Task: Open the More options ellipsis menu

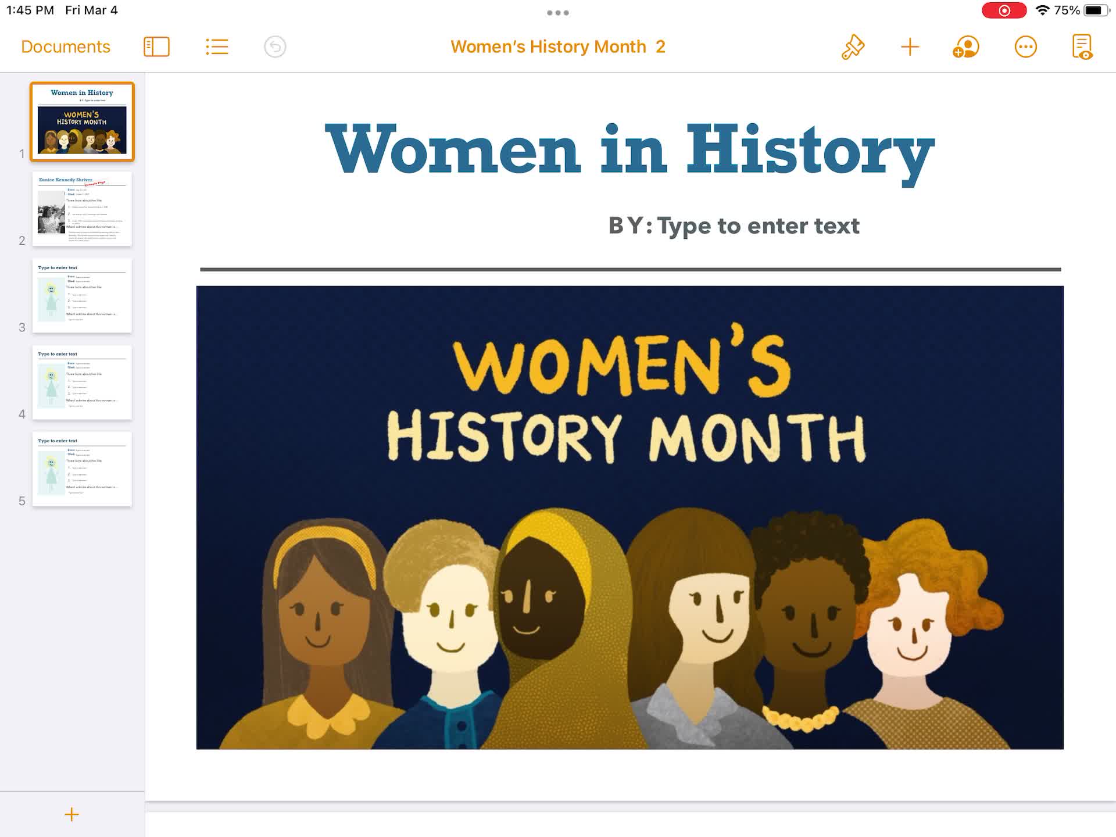Action: coord(1025,46)
